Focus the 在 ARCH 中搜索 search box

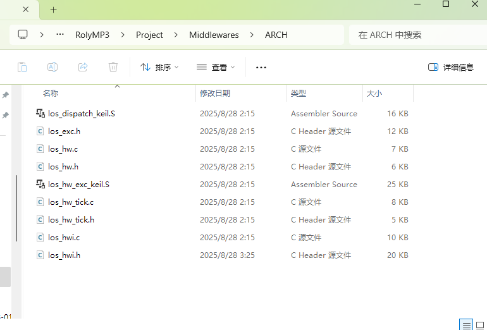click(417, 35)
